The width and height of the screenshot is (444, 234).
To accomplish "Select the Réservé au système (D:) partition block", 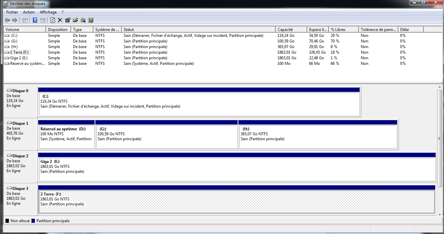I will [x=66, y=134].
